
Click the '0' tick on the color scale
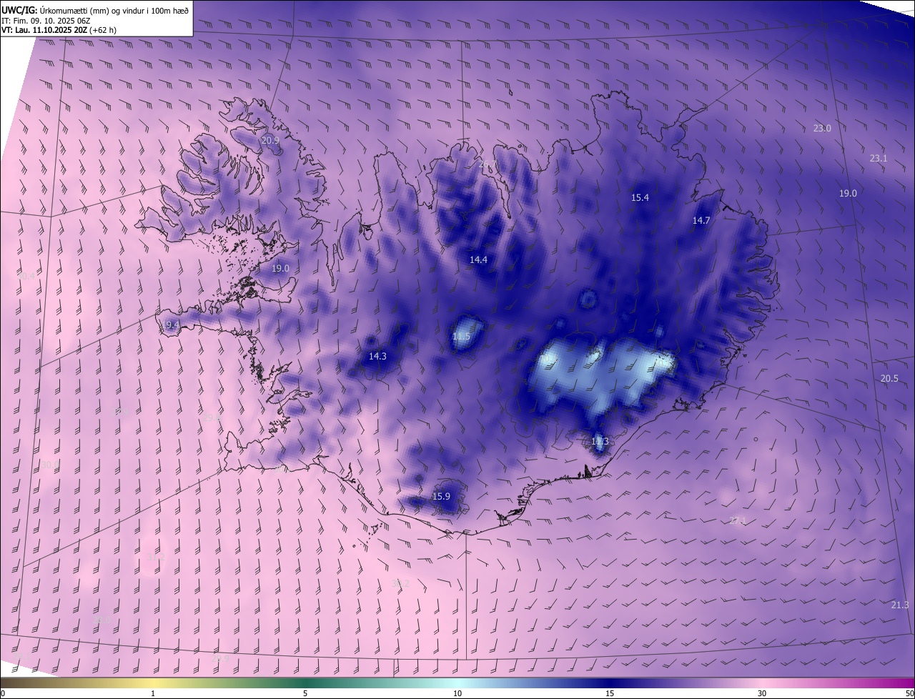click(x=3, y=694)
